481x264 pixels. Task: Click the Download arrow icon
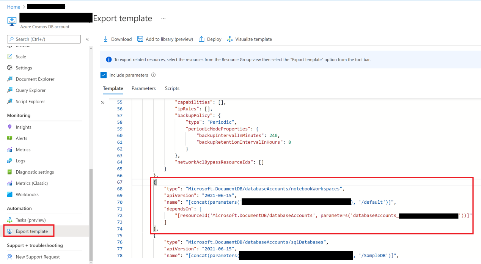click(106, 39)
